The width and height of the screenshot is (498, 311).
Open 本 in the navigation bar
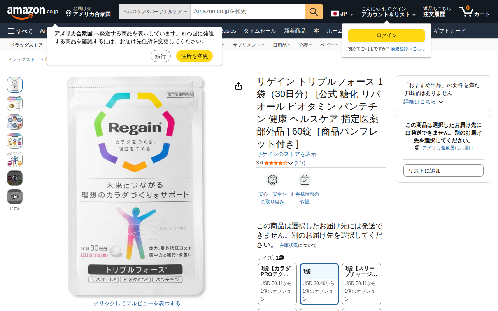[316, 31]
